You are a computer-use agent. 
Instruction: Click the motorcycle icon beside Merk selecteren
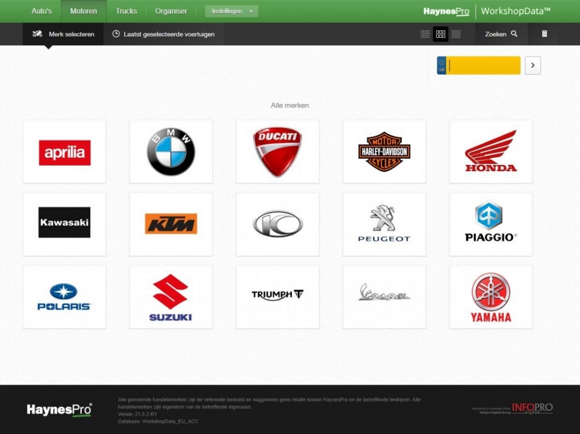click(x=37, y=34)
